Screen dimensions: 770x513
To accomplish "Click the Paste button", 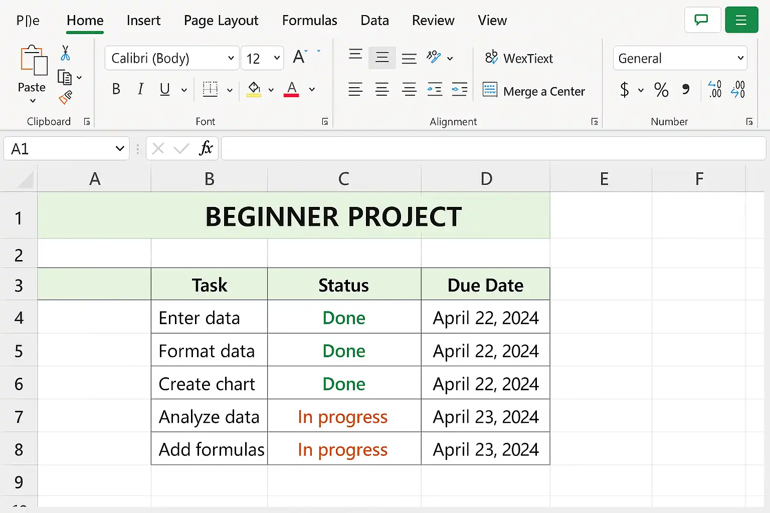I will 32,74.
